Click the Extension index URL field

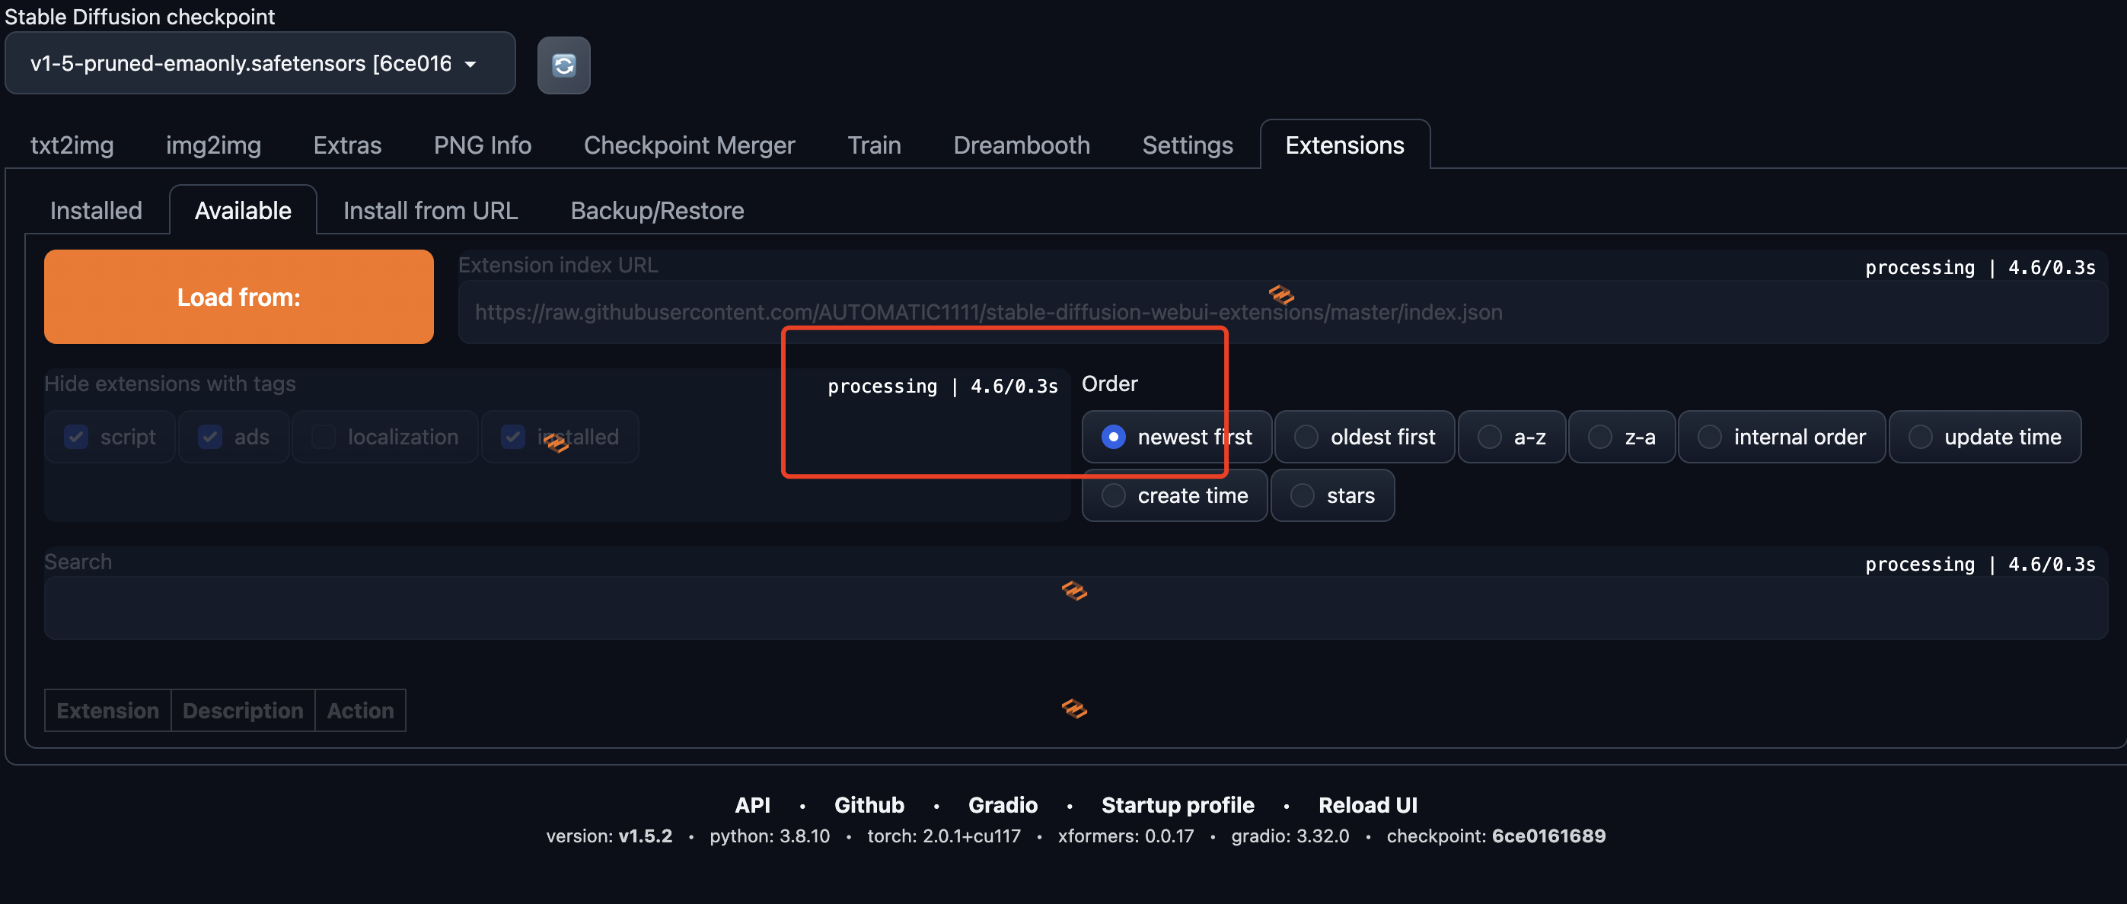[1282, 312]
